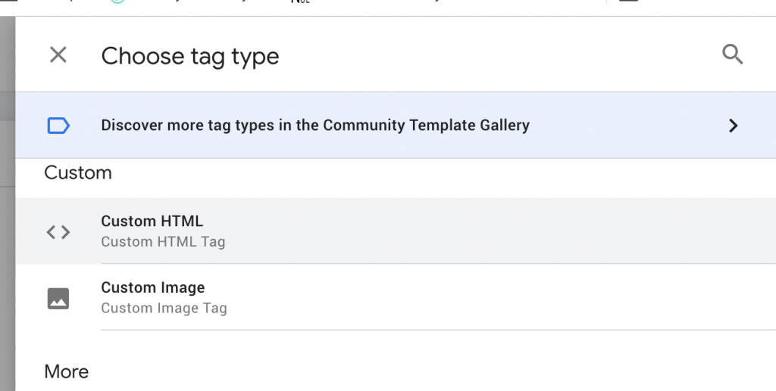Choose the gray Custom HTML Tag description
Viewport: 776px width, 391px height.
coord(163,242)
